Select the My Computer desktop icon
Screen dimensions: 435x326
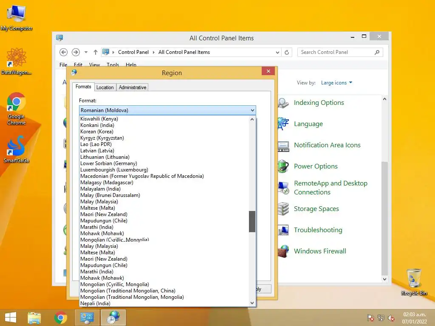pyautogui.click(x=17, y=18)
